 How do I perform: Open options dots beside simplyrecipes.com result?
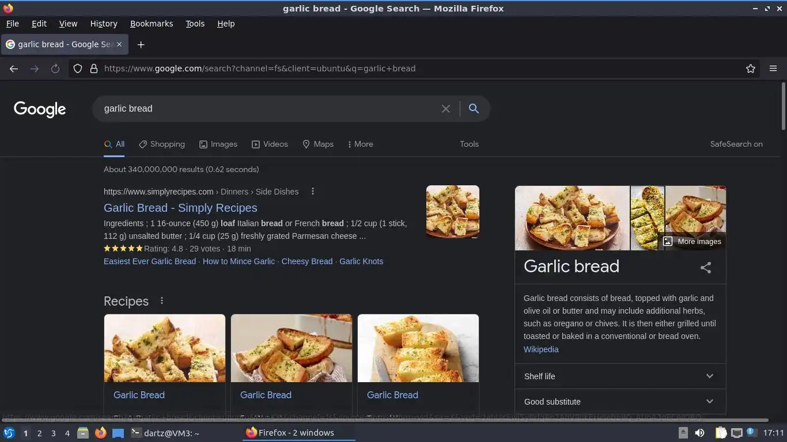pos(313,192)
